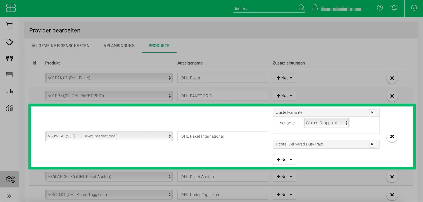Open the price tags articles section
The height and width of the screenshot is (202, 423).
(x=10, y=42)
